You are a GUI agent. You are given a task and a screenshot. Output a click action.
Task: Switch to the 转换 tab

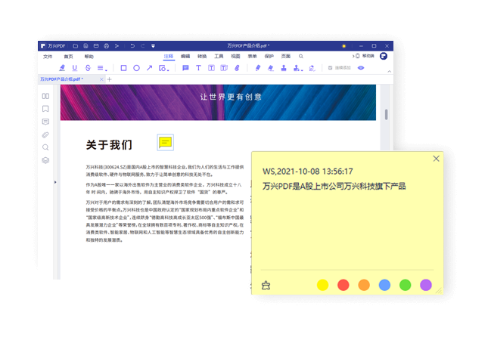202,56
